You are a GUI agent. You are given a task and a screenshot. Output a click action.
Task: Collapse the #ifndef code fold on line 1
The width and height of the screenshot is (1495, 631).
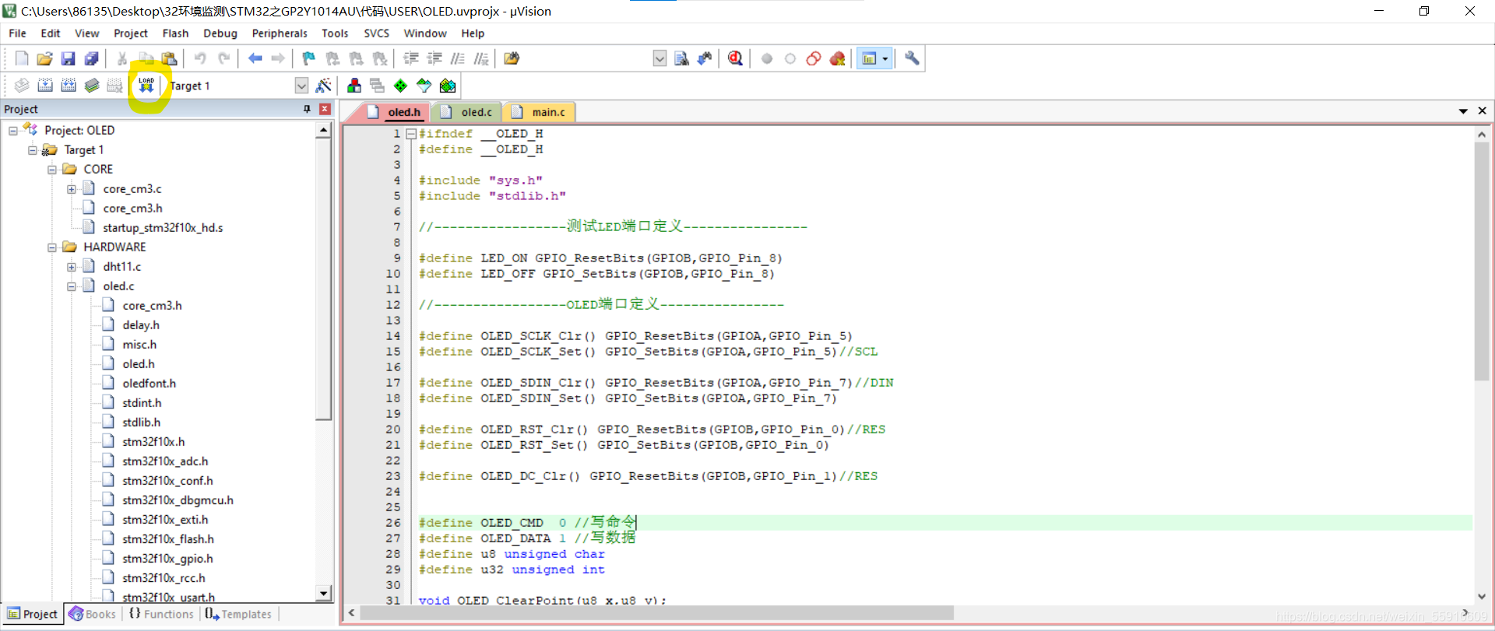coord(411,134)
